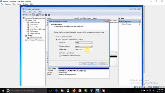Image resolution: width=165 pixels, height=93 pixels.
Task: Click the Next button in wizard
Action: (x=93, y=64)
